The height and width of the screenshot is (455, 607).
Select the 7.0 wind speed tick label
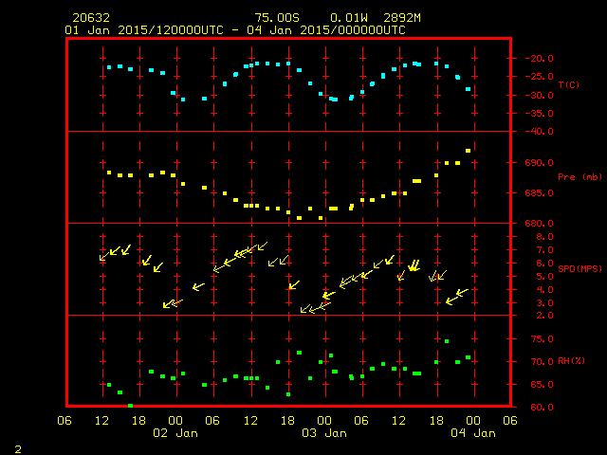pyautogui.click(x=544, y=250)
